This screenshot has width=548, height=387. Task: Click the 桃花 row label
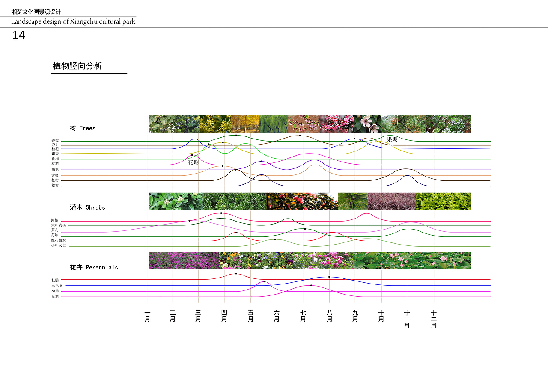(x=55, y=164)
